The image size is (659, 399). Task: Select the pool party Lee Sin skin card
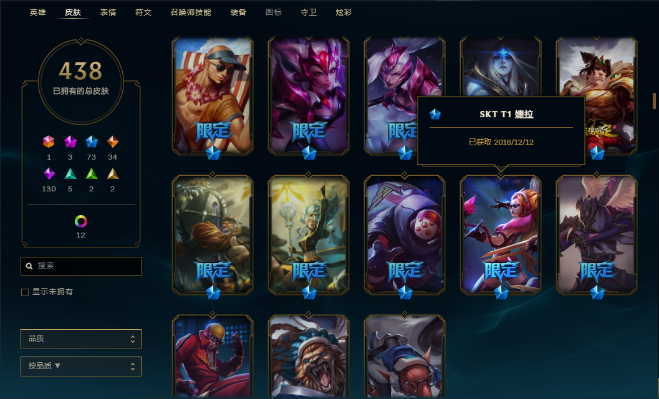click(x=213, y=95)
